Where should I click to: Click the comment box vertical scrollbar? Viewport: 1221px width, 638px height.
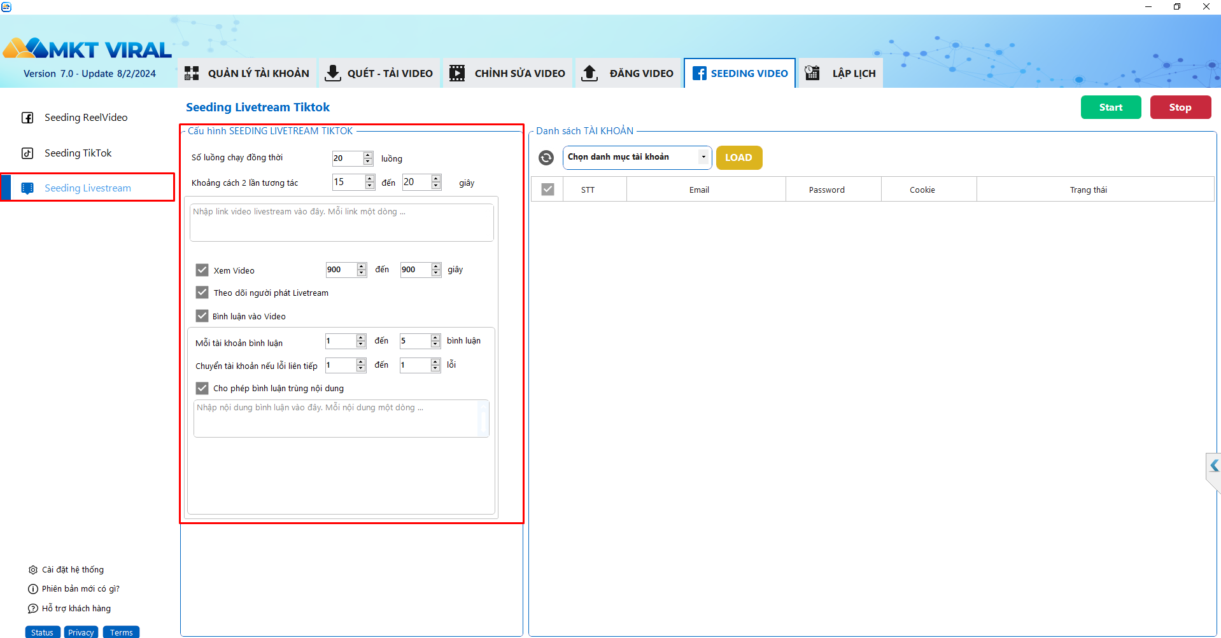[x=483, y=419]
